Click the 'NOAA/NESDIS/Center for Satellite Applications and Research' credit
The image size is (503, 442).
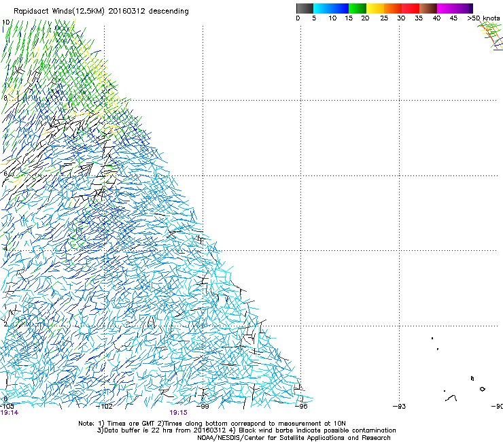pos(294,438)
